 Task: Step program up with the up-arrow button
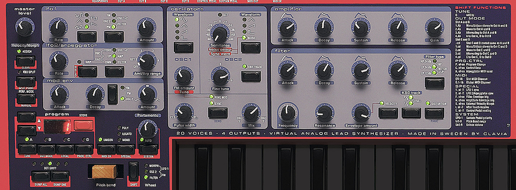pos(27,117)
